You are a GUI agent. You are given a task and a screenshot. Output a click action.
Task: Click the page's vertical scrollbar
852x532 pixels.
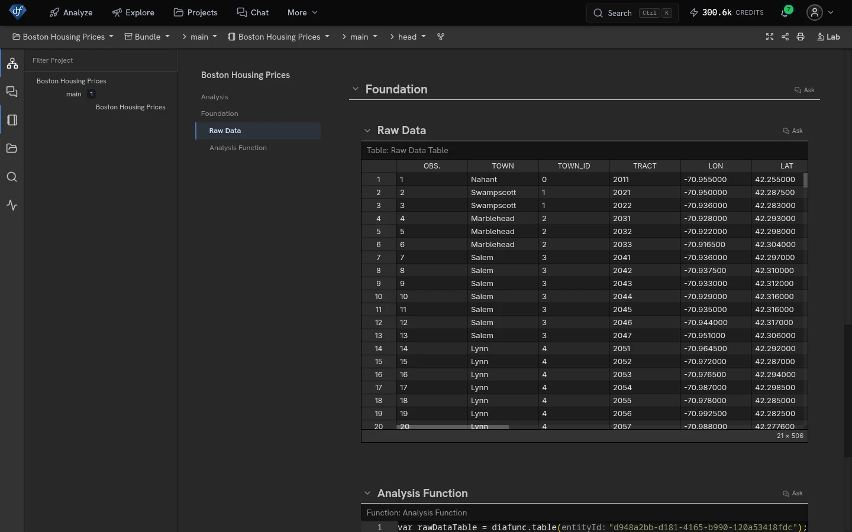848,390
